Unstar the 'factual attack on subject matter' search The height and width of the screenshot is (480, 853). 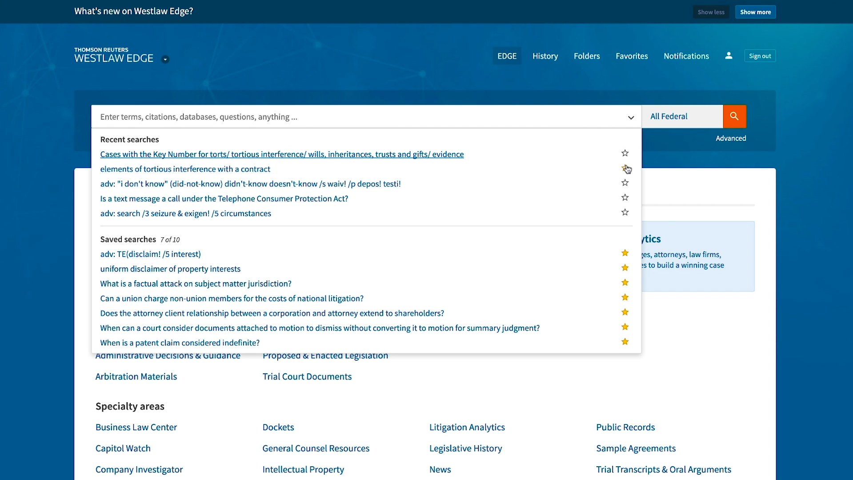point(625,283)
